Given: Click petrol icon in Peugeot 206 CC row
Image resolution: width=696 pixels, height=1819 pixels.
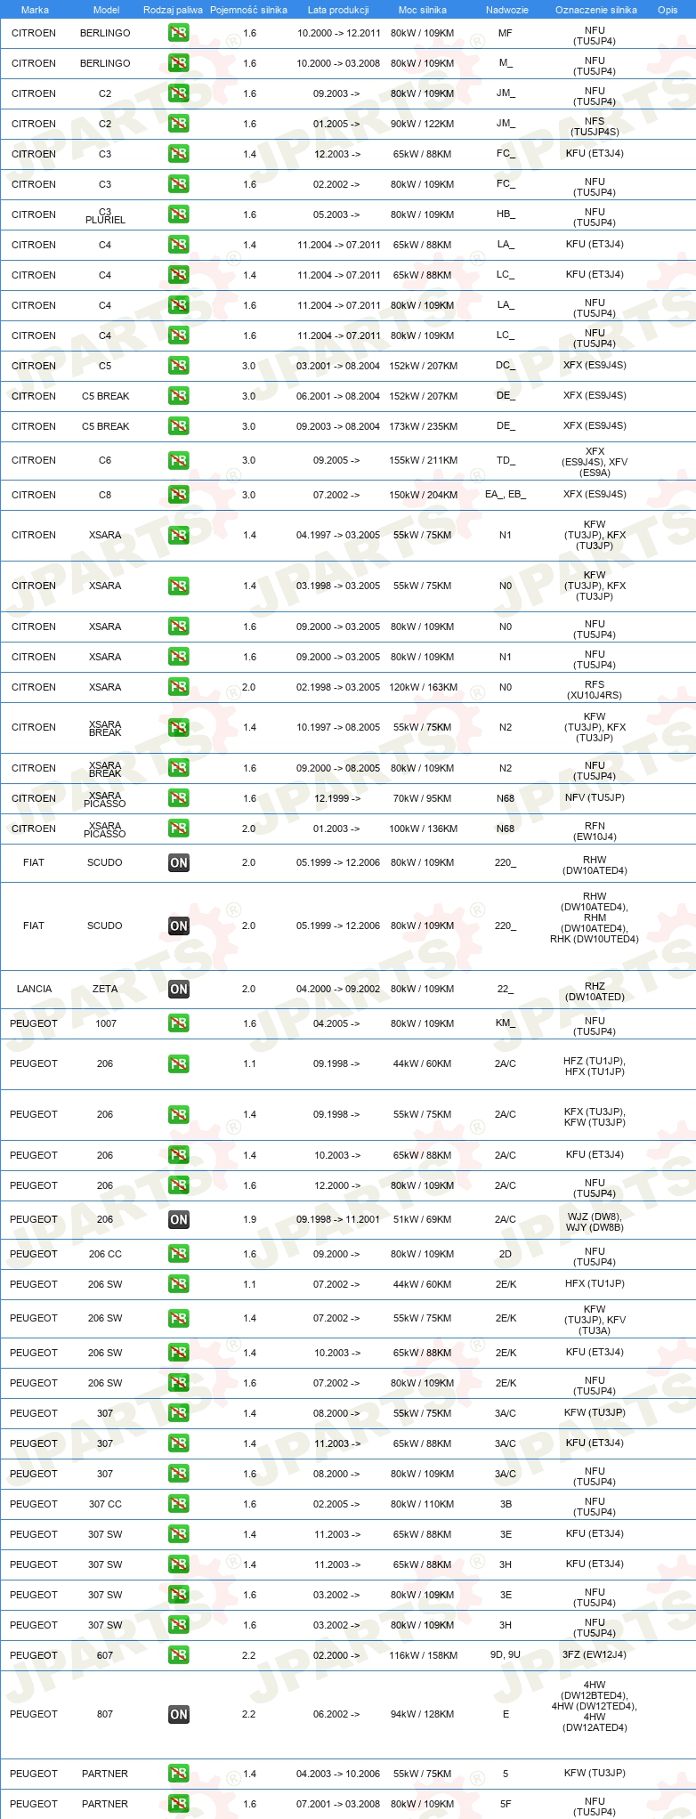Looking at the screenshot, I should pyautogui.click(x=179, y=1254).
